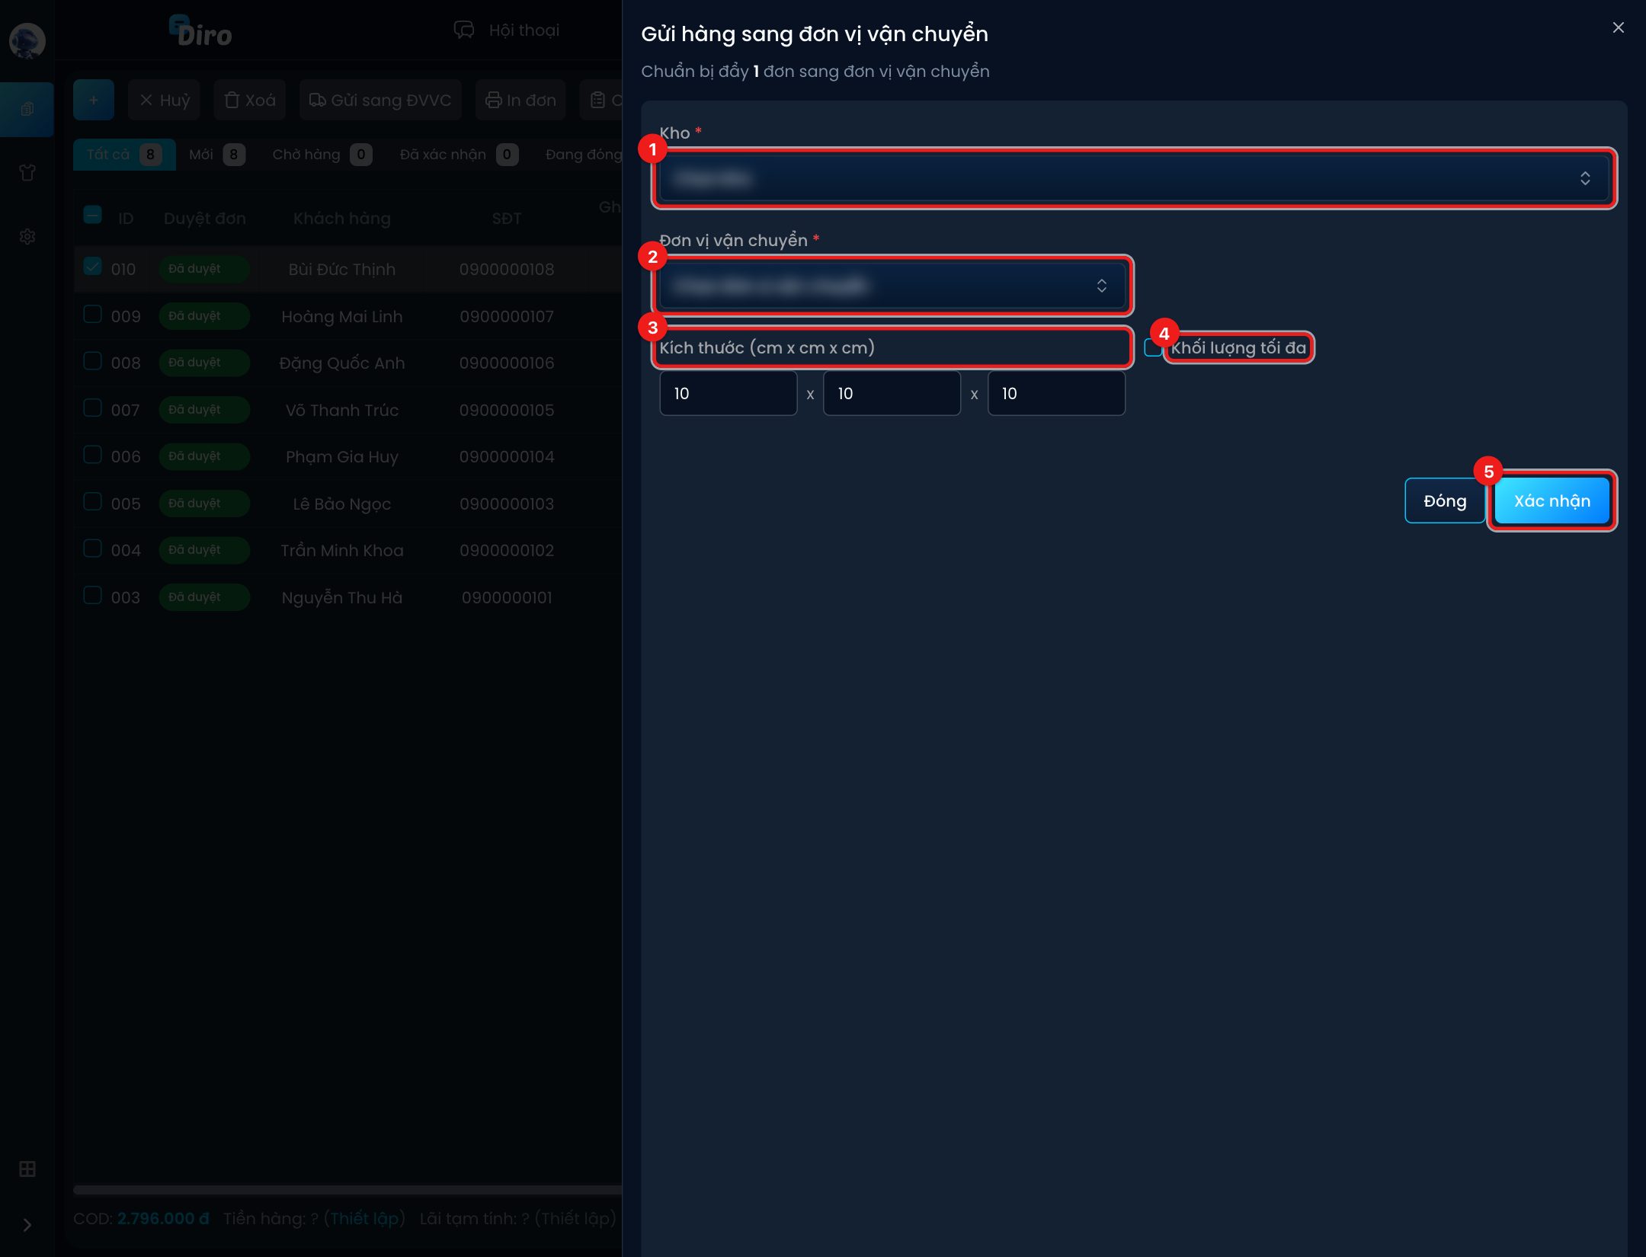Click the In đơn print button

point(520,100)
